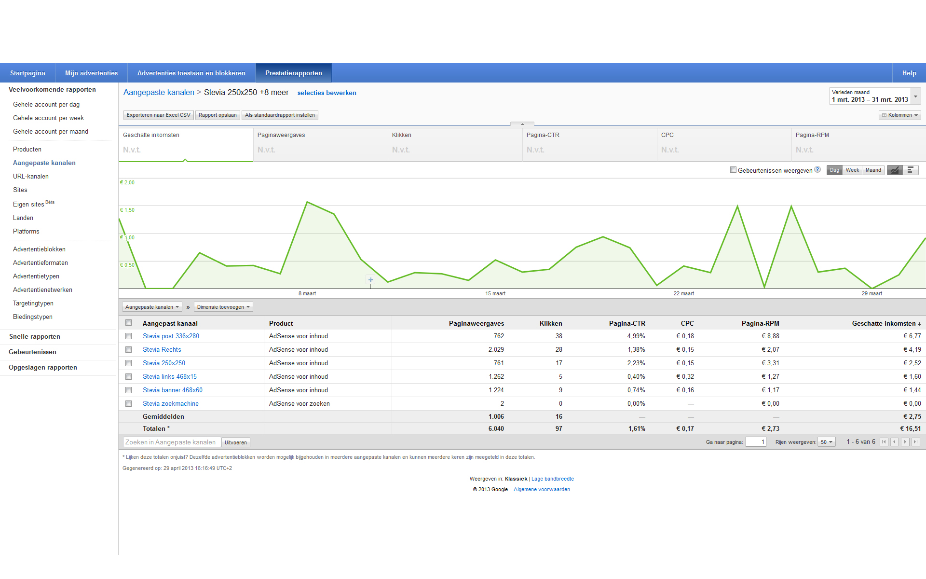This screenshot has height=579, width=926.
Task: Expand the Opgeslagen rapporten section
Action: [43, 367]
